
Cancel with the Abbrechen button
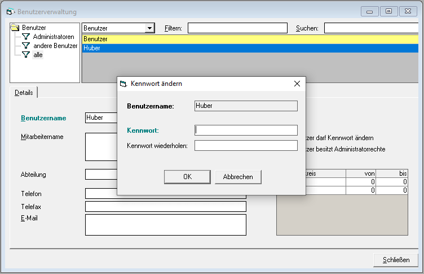pyautogui.click(x=238, y=177)
